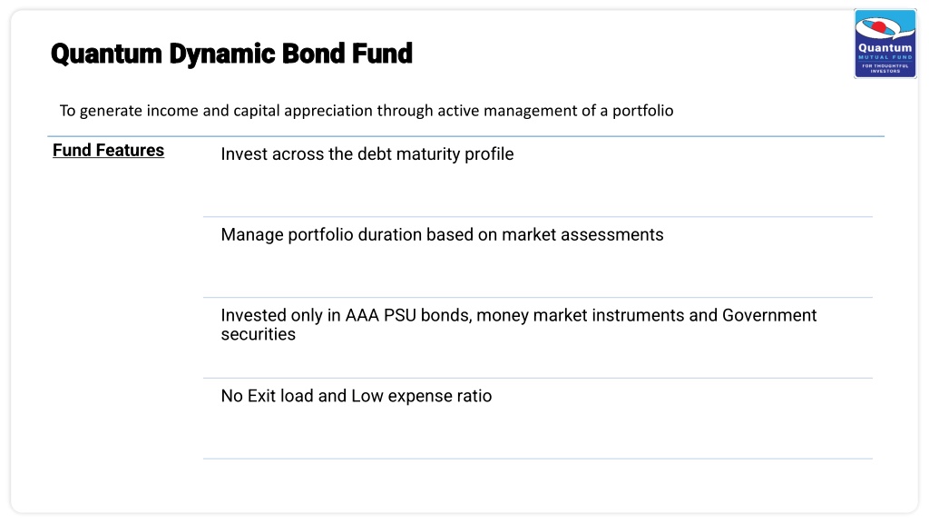
Task: Select "No Exit load and Low expense ratio"
Action: (356, 396)
